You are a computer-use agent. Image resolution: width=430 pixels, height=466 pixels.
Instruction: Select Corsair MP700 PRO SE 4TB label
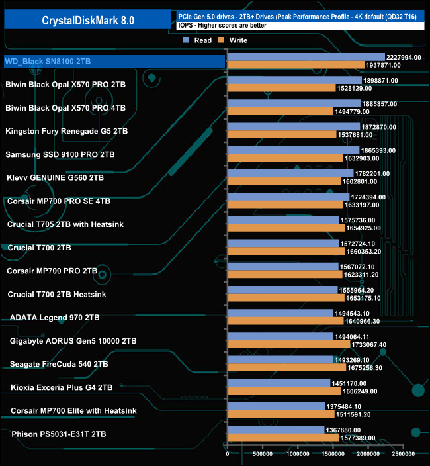pos(59,201)
